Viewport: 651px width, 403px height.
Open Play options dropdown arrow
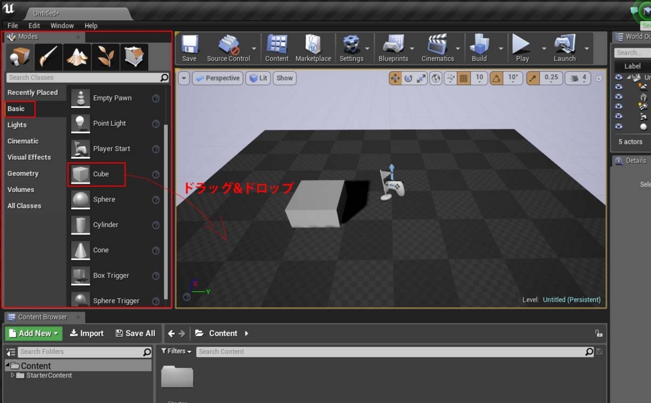544,48
